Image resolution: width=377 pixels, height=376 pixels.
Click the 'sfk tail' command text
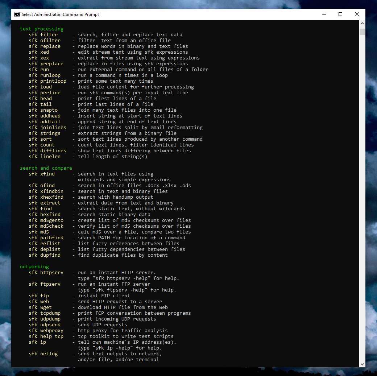pyautogui.click(x=40, y=104)
